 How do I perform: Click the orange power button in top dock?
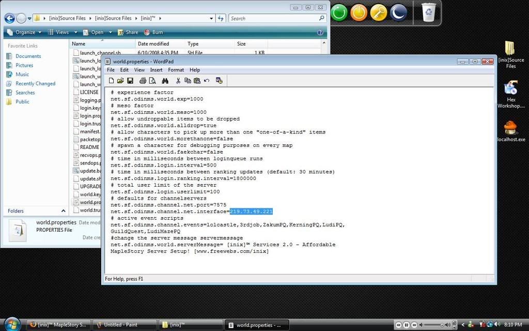[x=359, y=13]
